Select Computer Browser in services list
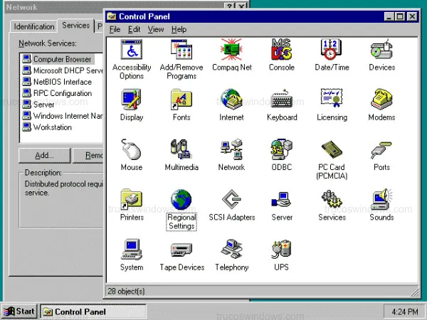427x320 pixels. coord(62,60)
